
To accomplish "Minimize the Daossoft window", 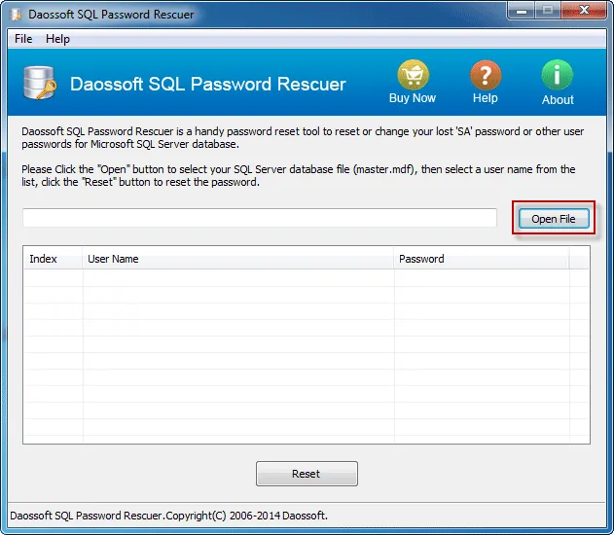I will click(522, 11).
